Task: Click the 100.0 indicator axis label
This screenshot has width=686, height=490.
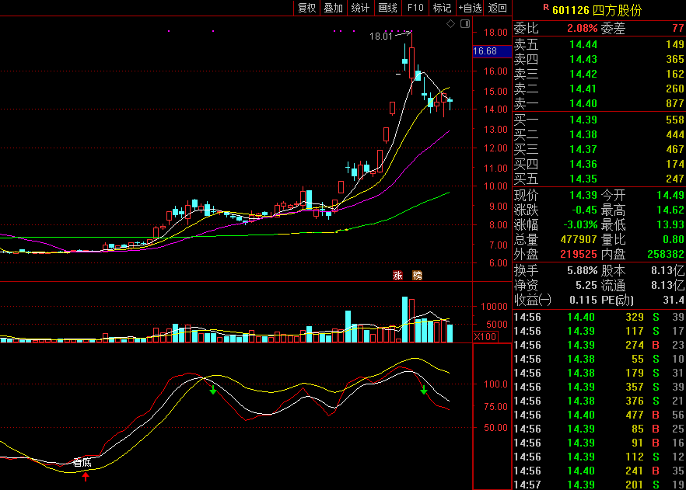Action: [495, 384]
